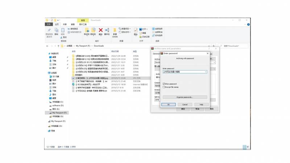This screenshot has width=290, height=163.
Task: Click the Rename icon in ribbon
Action: coord(107,31)
